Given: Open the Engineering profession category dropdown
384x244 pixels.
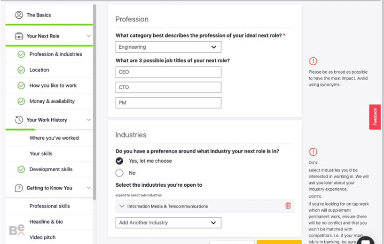Looking at the screenshot, I should tap(168, 47).
